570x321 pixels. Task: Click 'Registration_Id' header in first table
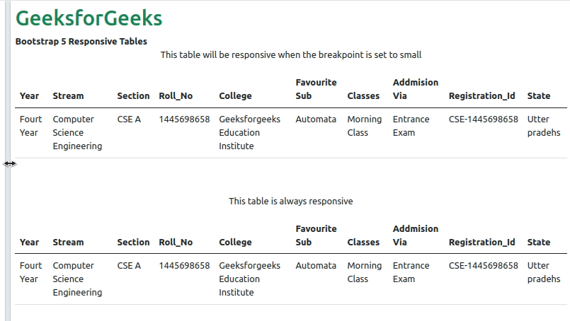[x=481, y=96]
